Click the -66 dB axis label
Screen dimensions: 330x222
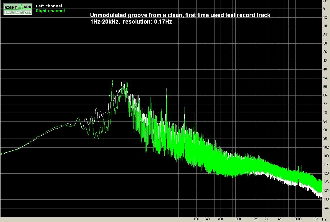pyautogui.click(x=325, y=95)
